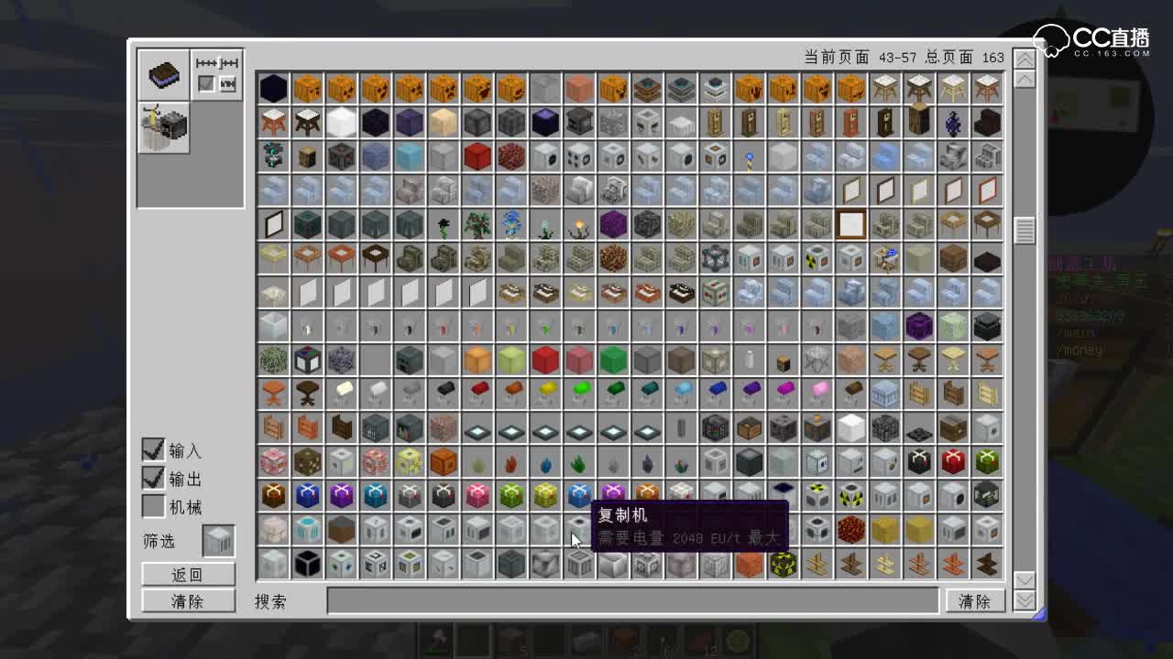Pick the hollow wireframe cube item

[x=714, y=257]
